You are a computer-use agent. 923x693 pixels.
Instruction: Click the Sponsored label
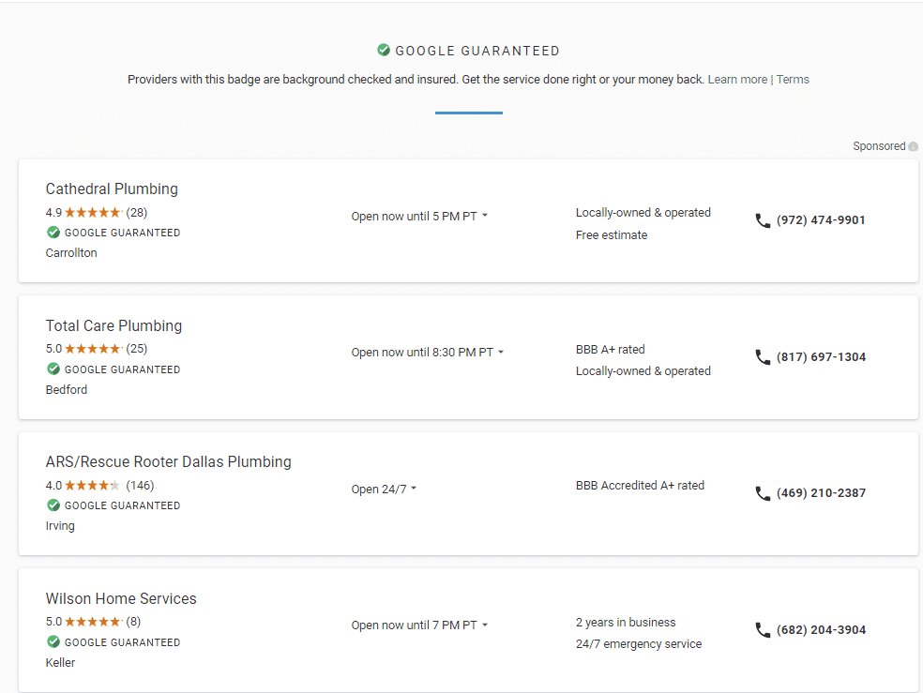click(x=879, y=146)
